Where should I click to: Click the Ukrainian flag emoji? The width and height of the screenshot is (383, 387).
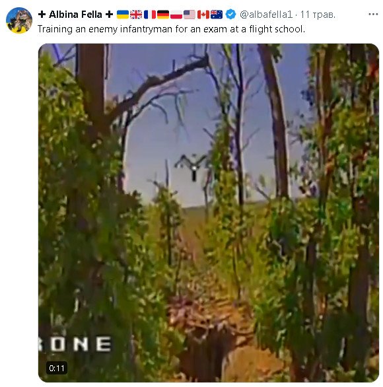(122, 15)
